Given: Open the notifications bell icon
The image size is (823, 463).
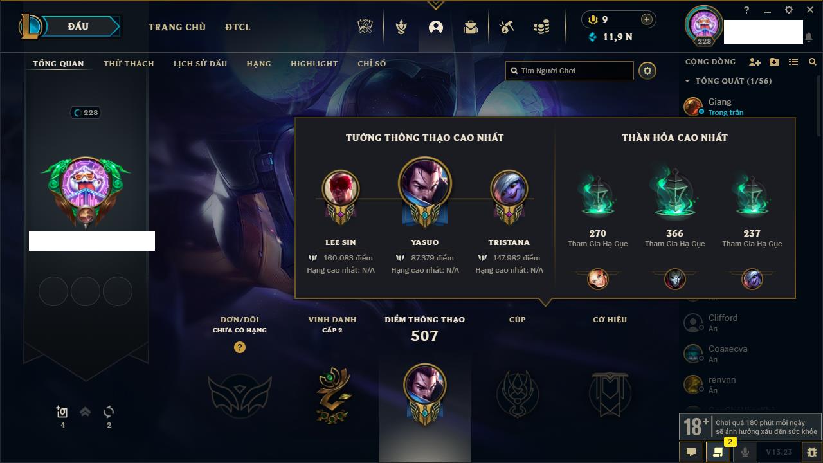Looking at the screenshot, I should [809, 38].
